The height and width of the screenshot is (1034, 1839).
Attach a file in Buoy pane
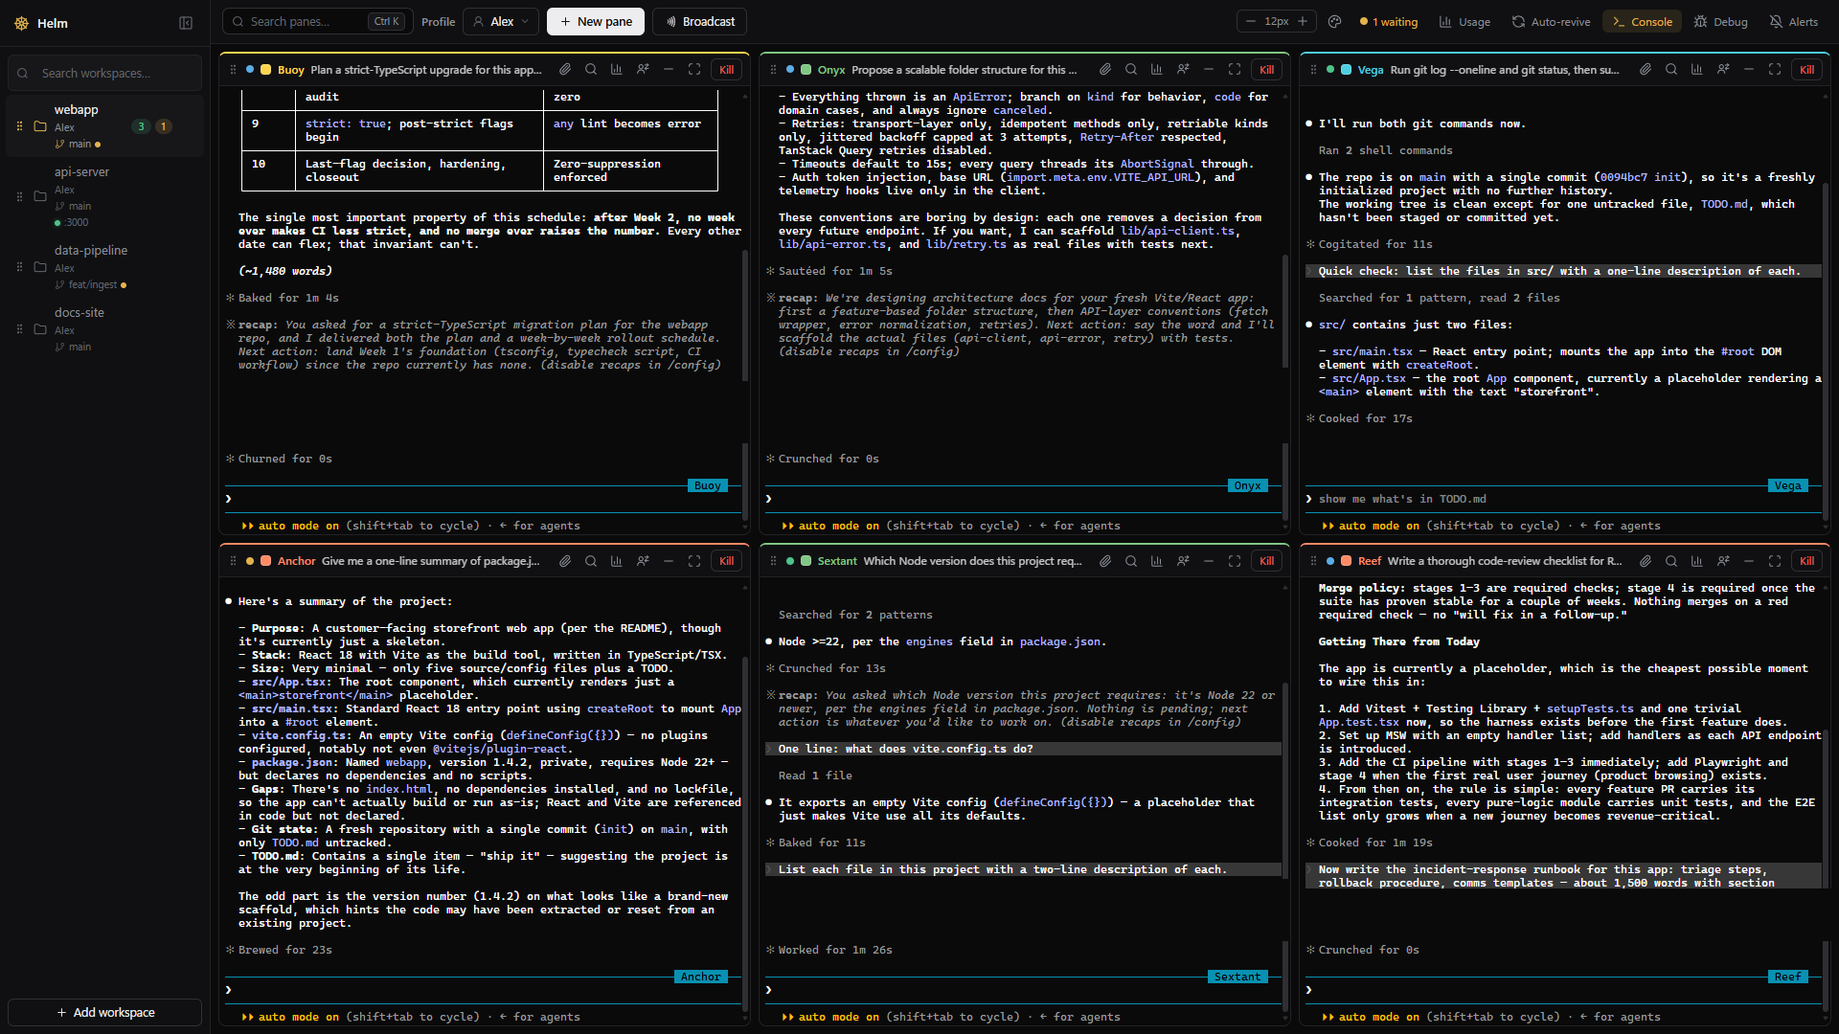565,69
